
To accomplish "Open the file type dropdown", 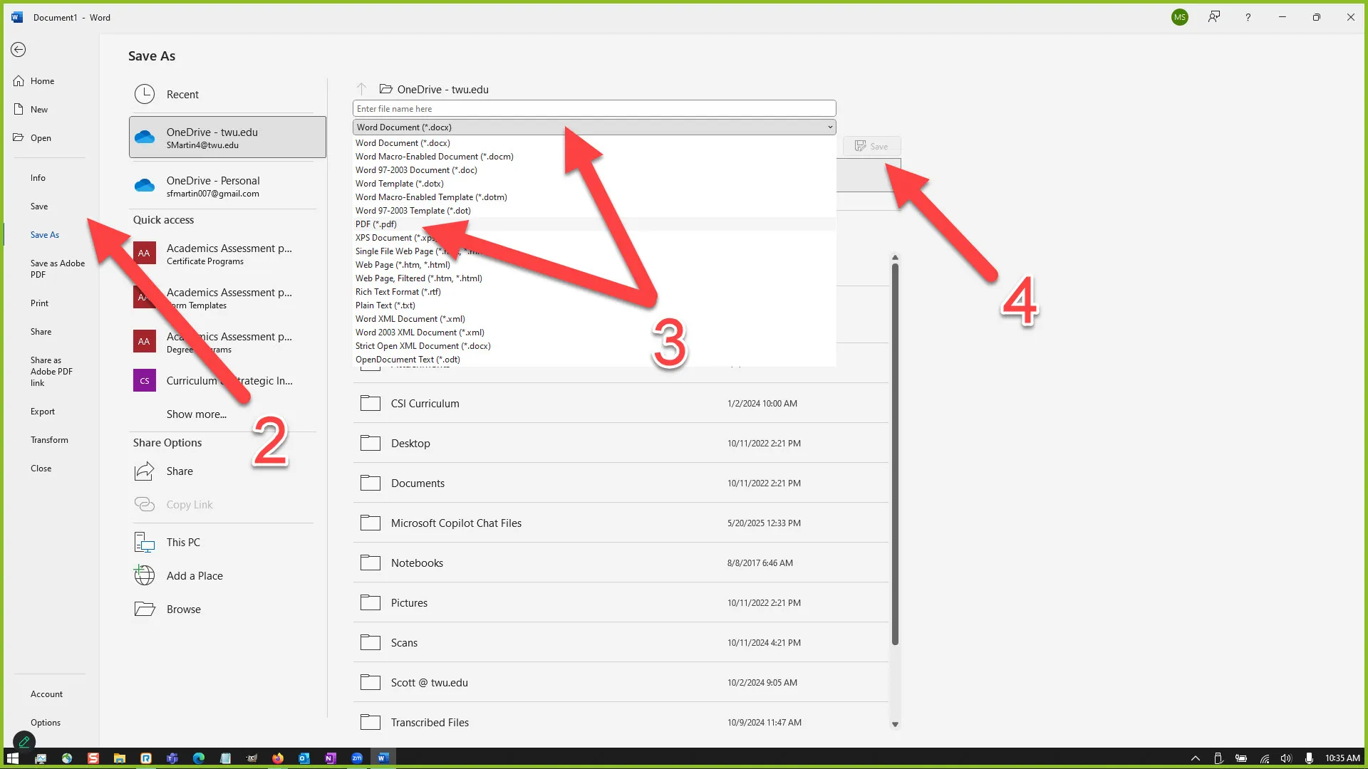I will coord(594,127).
